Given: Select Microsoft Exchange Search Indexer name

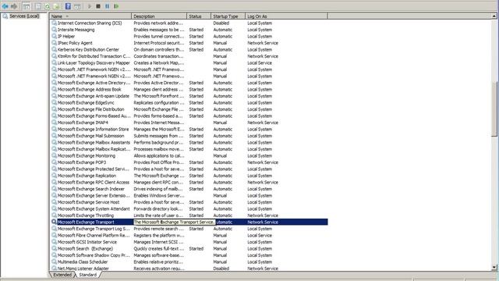Looking at the screenshot, I should pyautogui.click(x=91, y=189).
